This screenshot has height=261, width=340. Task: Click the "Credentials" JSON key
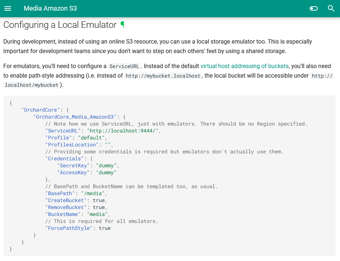click(64, 159)
